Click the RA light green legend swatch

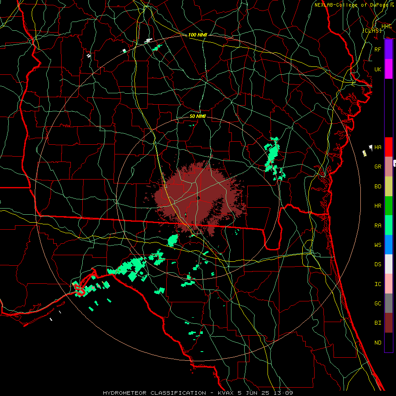coord(389,225)
